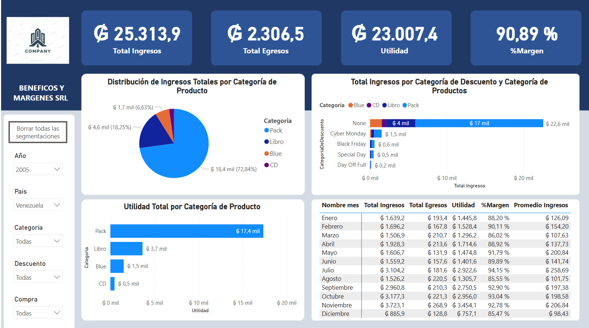Expand the Pais dropdown set to Venezuela
Image resolution: width=589 pixels, height=328 pixels.
point(38,205)
